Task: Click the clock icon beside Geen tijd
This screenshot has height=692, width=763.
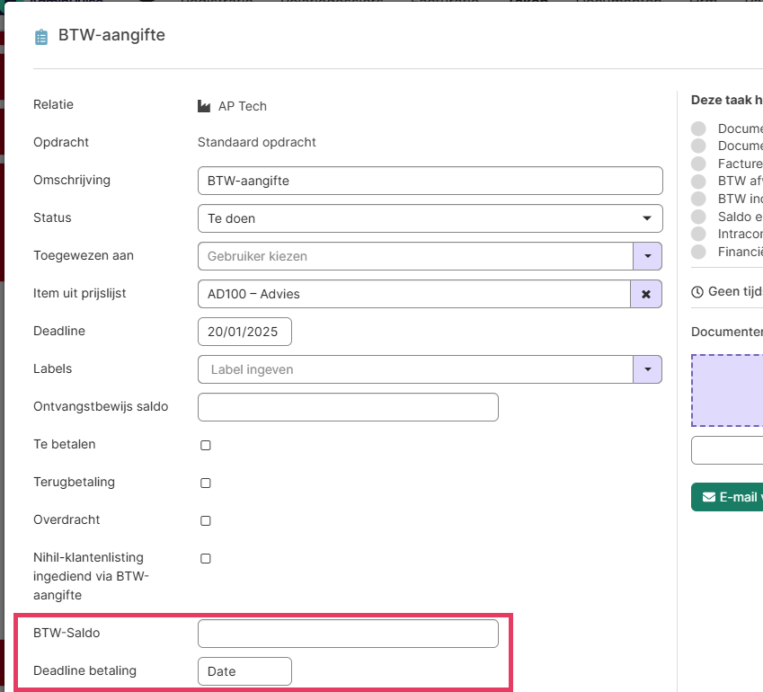Action: click(697, 291)
